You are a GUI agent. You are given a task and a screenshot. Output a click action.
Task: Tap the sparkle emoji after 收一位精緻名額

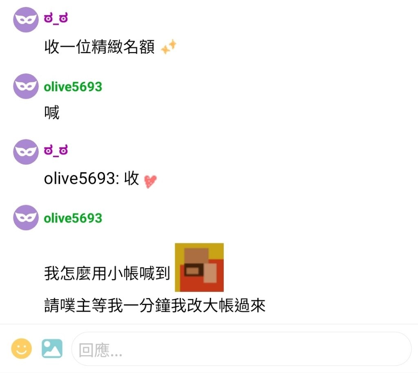[x=169, y=46]
